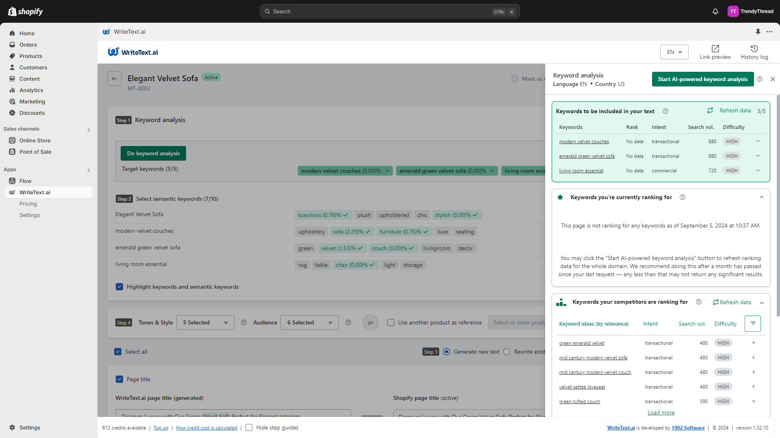Collapse competitors ranking keywords section
This screenshot has height=438, width=780.
tap(762, 303)
